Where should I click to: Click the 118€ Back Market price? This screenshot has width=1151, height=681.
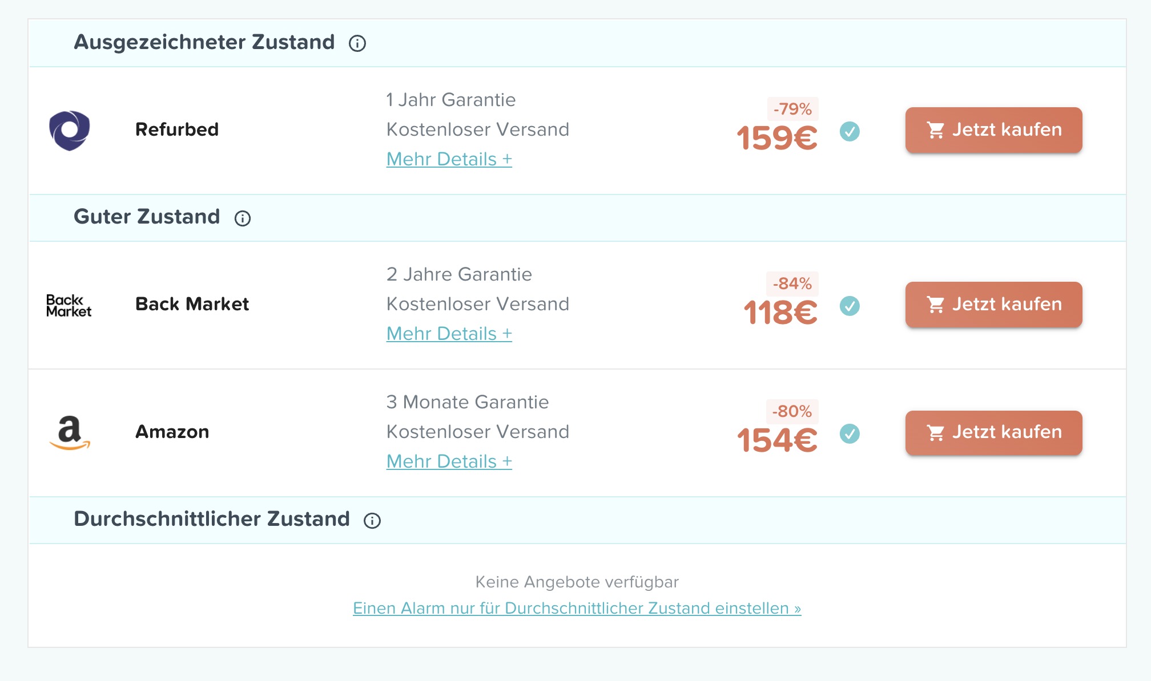point(780,313)
